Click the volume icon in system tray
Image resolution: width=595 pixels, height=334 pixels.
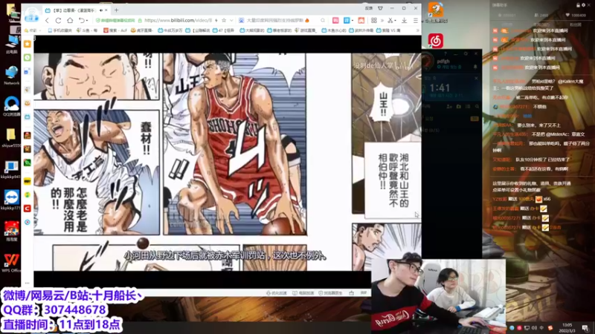(x=534, y=328)
